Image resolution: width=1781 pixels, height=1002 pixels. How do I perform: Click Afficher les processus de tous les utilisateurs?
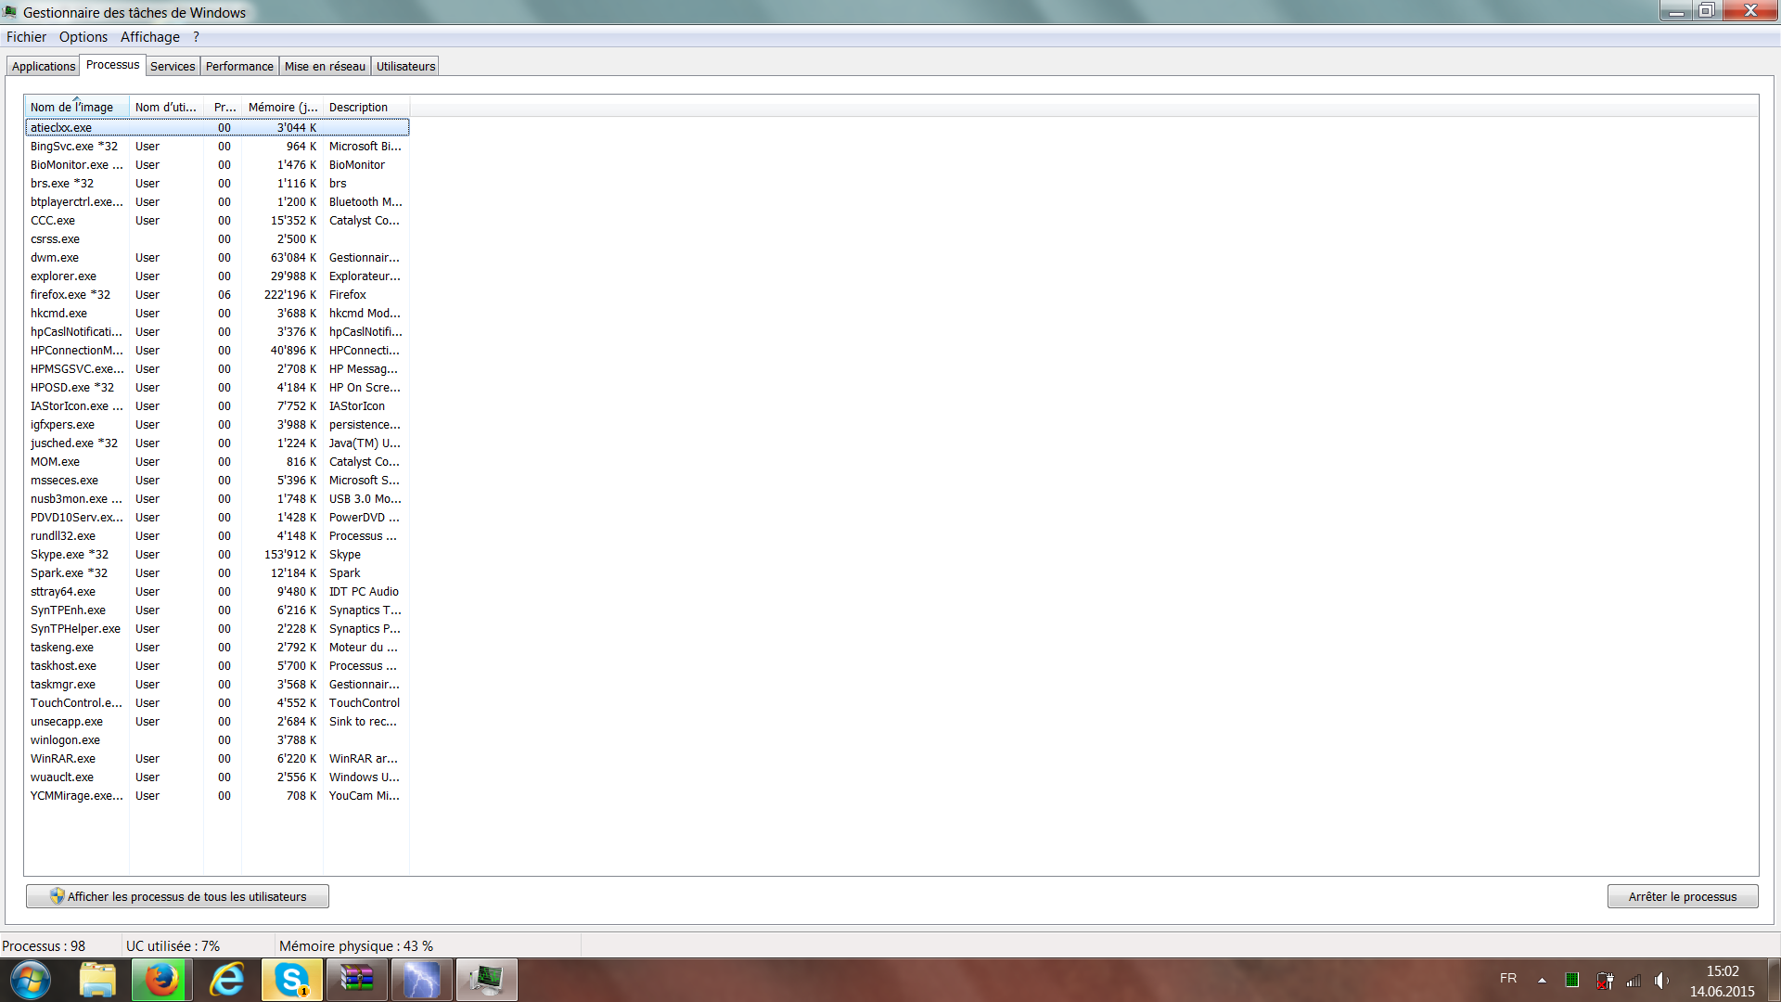point(177,896)
